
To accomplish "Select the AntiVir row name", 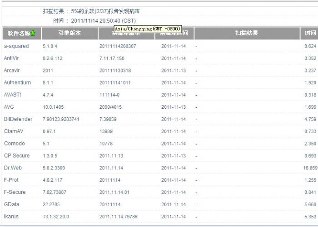I will [11, 58].
